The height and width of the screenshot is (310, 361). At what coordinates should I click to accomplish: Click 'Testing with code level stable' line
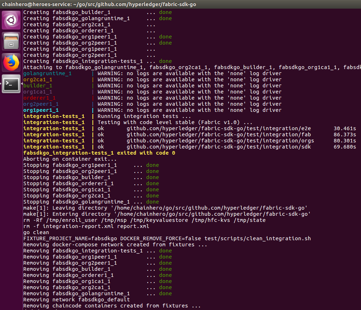(x=175, y=122)
